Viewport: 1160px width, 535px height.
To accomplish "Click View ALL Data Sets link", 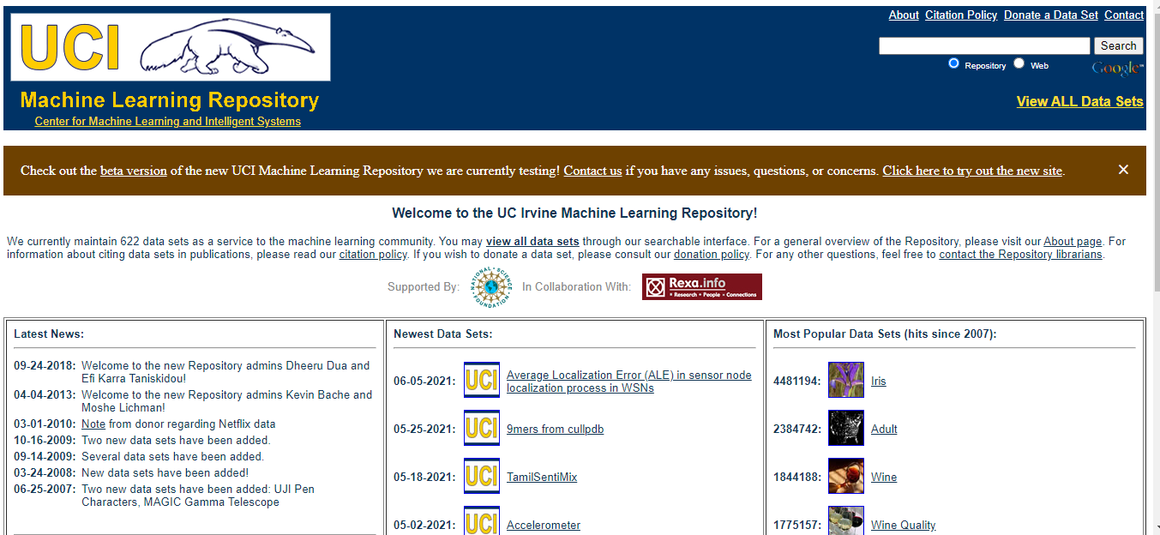I will (1080, 101).
